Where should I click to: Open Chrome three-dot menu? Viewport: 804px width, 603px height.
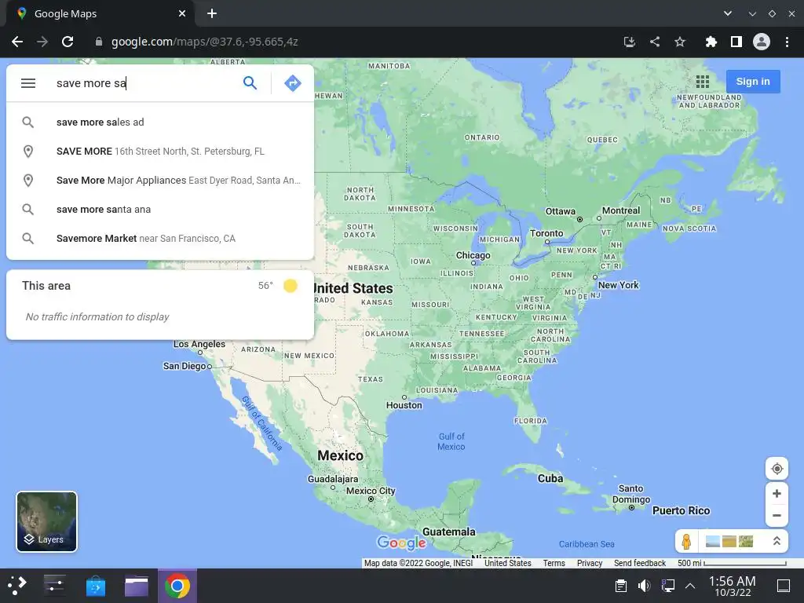(x=787, y=42)
